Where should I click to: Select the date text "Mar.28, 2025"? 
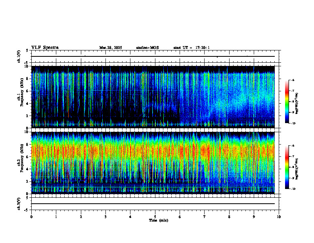point(111,48)
